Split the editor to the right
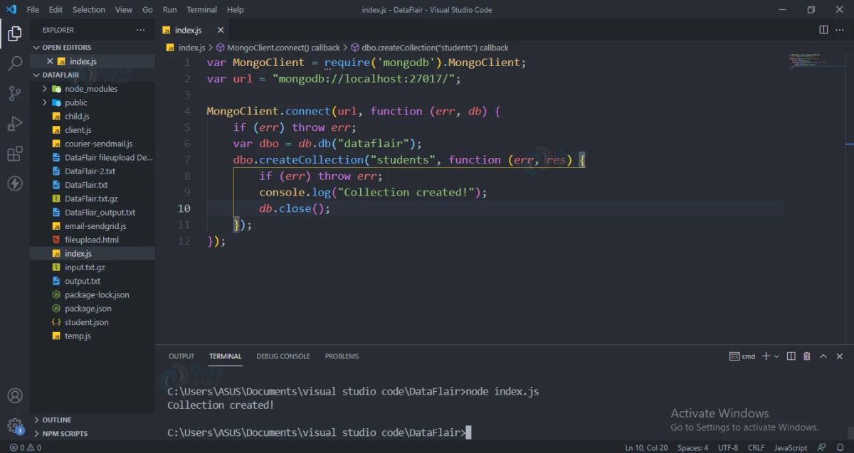Screen dimensions: 854x453 pyautogui.click(x=823, y=30)
